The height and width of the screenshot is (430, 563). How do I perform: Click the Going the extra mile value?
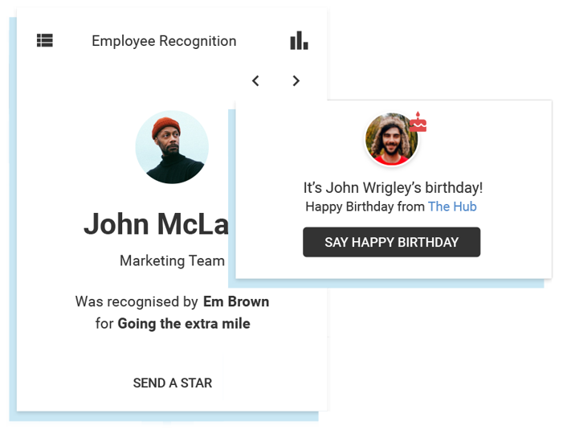pyautogui.click(x=184, y=324)
